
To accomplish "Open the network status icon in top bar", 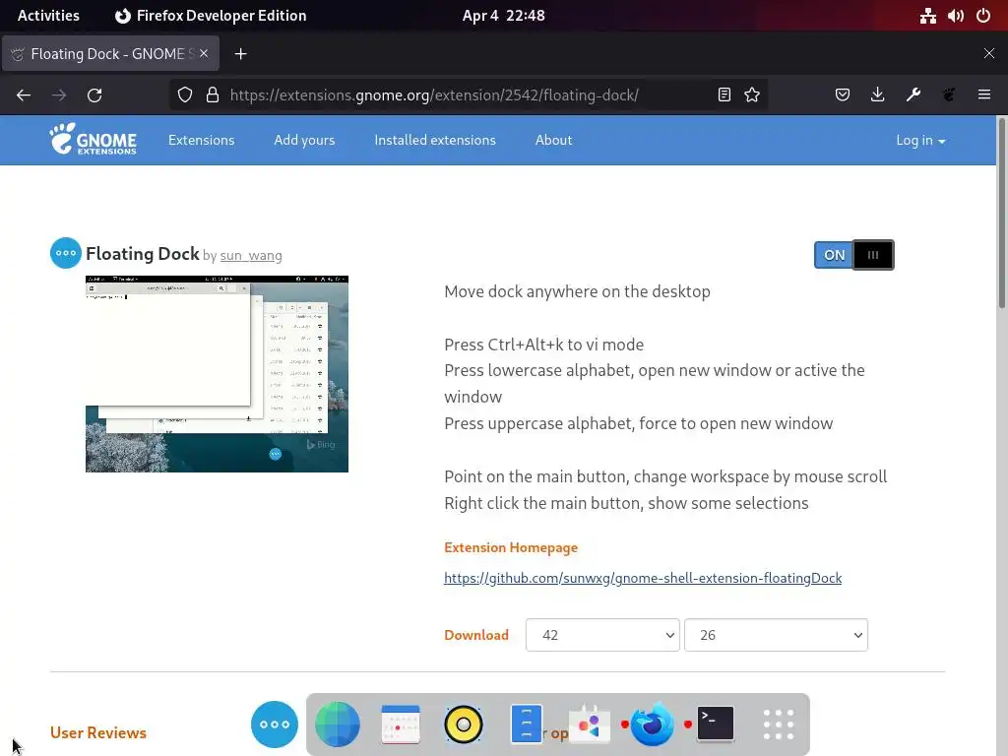I will pos(928,16).
